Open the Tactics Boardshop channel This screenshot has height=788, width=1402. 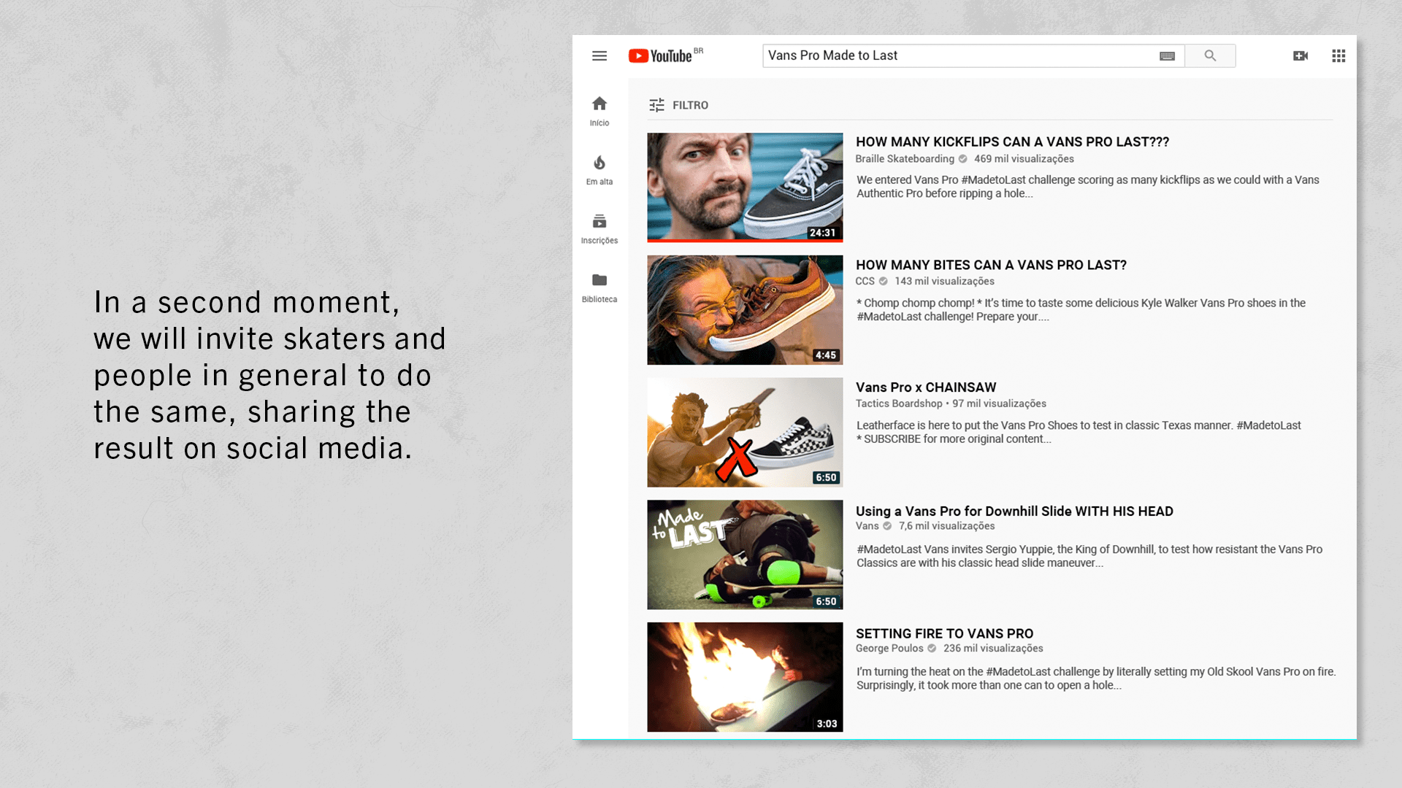(899, 403)
